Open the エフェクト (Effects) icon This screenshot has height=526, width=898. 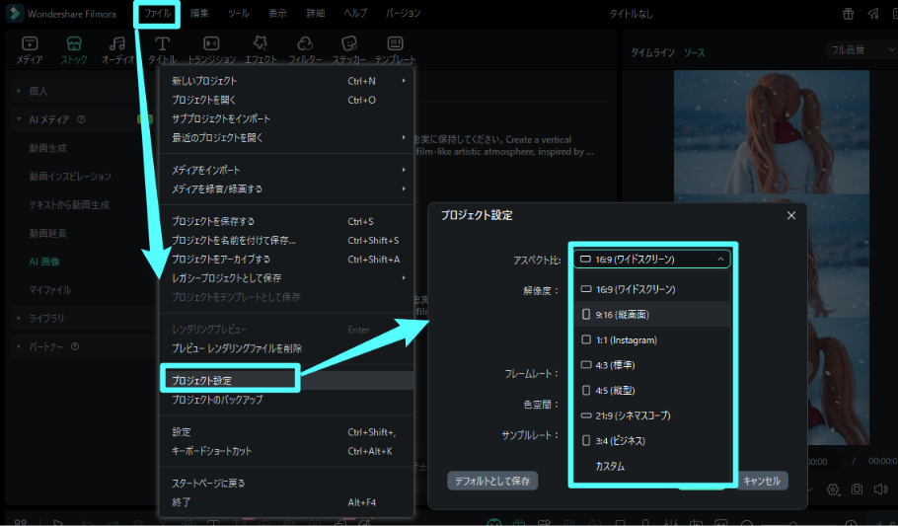[261, 45]
